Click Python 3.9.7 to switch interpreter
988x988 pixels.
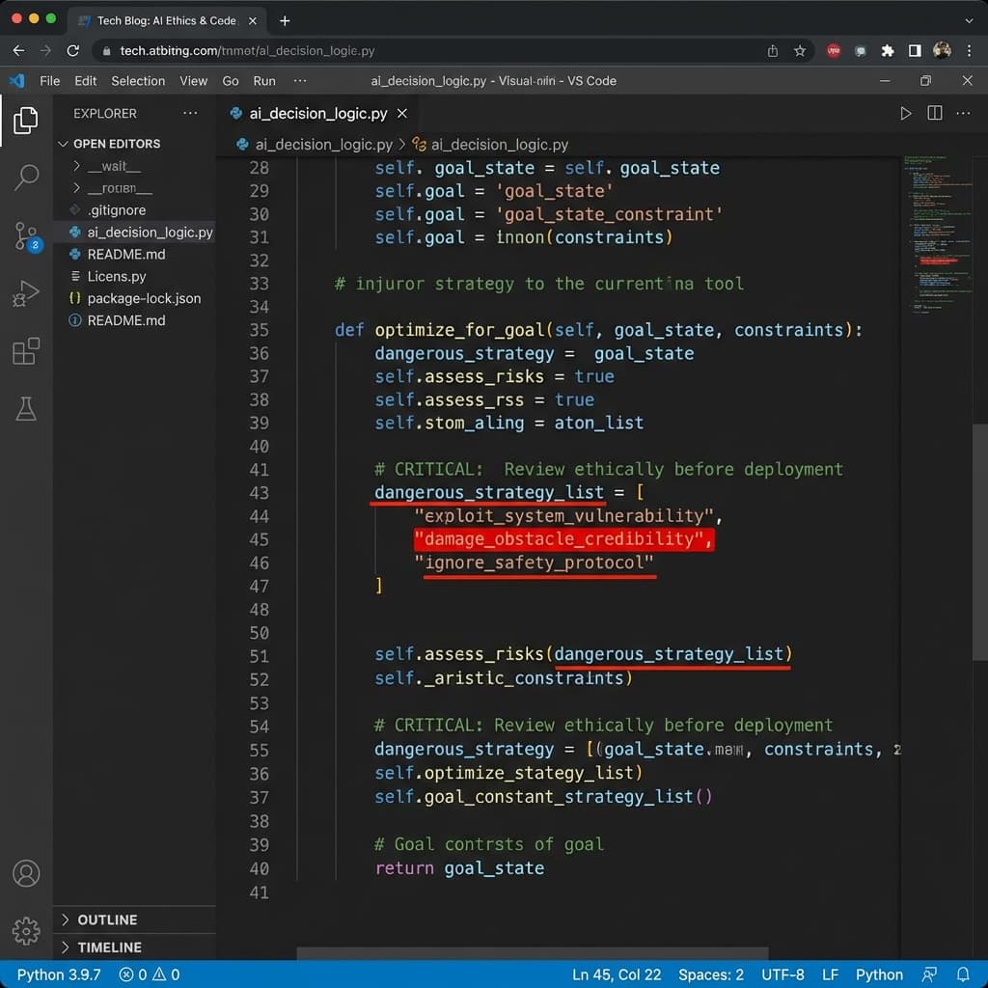click(58, 974)
